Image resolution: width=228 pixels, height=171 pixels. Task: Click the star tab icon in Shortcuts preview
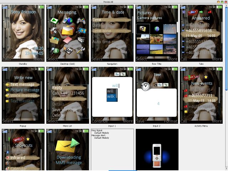[28, 139]
